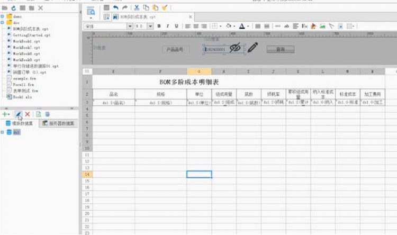Screen dimensions: 397x235
Task: Click the hide eye icon on parameter widget
Action: tap(235, 48)
